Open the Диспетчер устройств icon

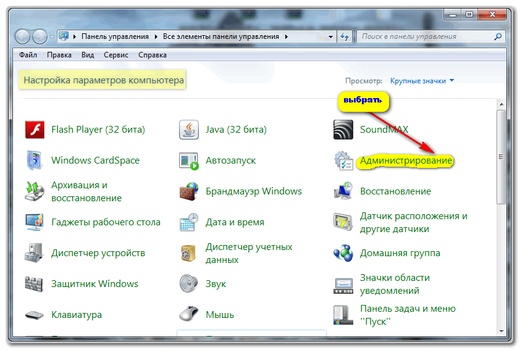[x=34, y=253]
